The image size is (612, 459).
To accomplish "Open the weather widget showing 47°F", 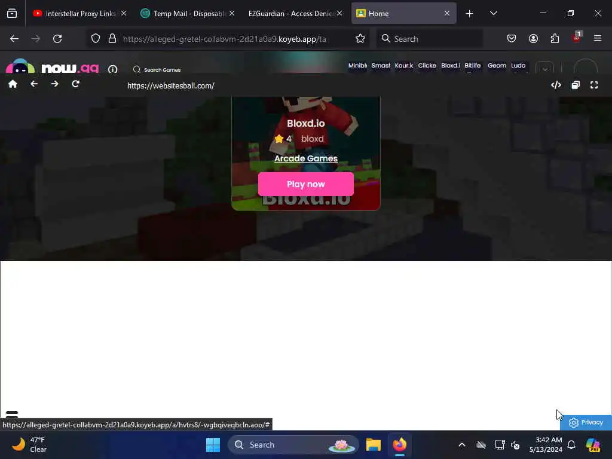I will point(29,445).
